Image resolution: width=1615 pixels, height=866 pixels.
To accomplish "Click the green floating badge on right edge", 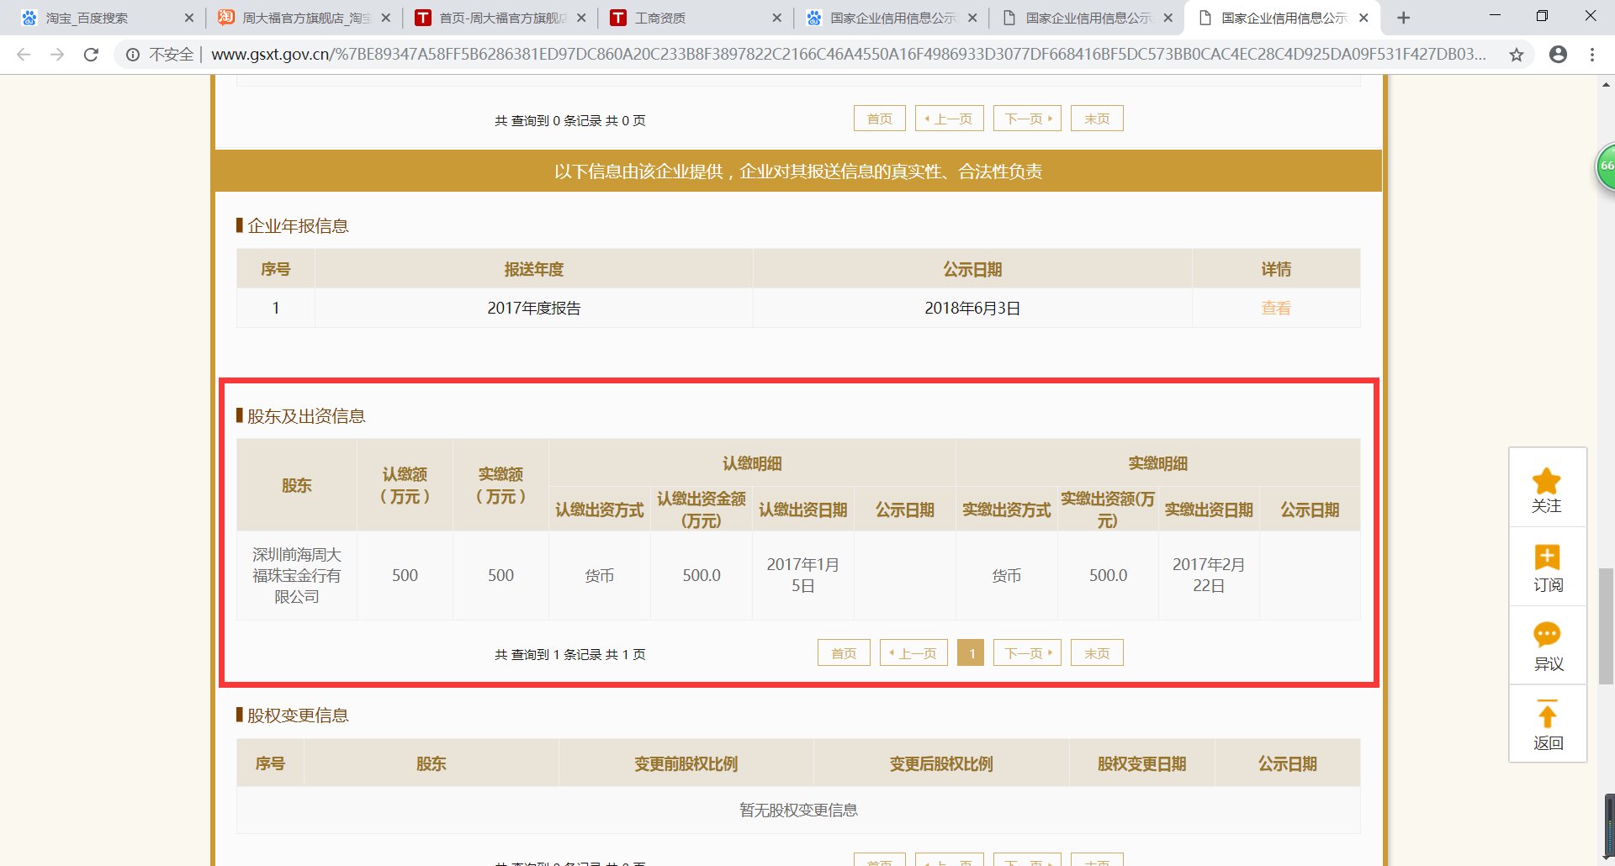I will click(1606, 166).
